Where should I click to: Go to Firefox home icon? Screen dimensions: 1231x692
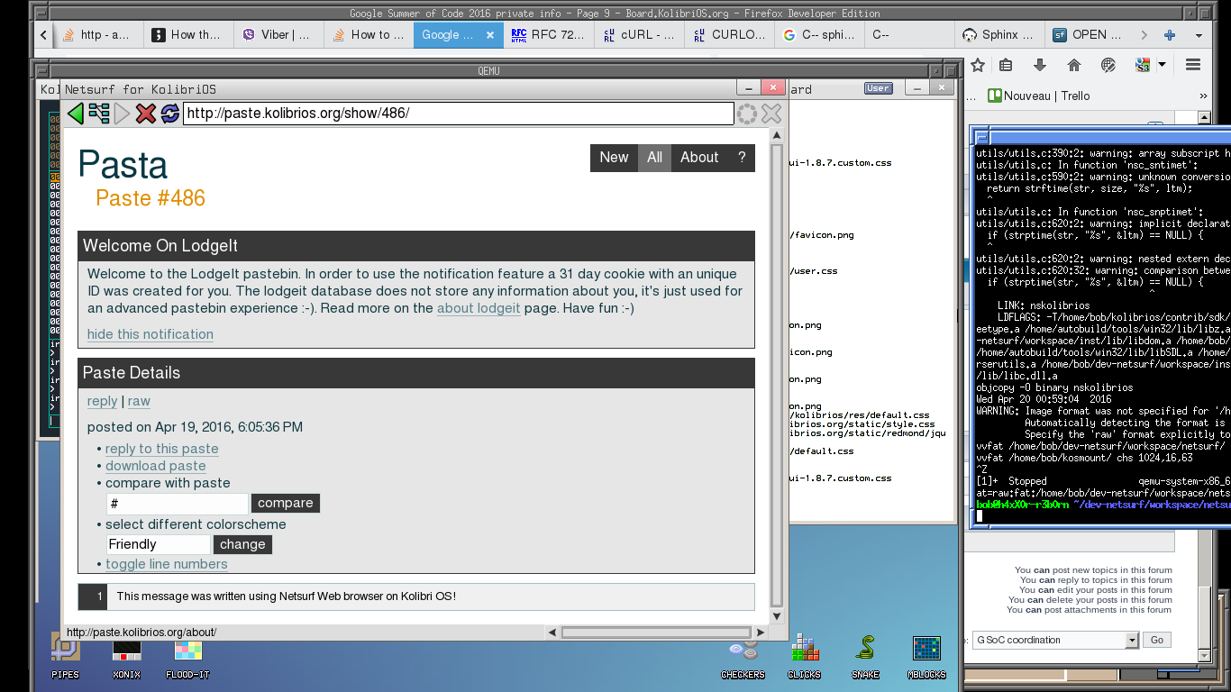tap(1074, 65)
